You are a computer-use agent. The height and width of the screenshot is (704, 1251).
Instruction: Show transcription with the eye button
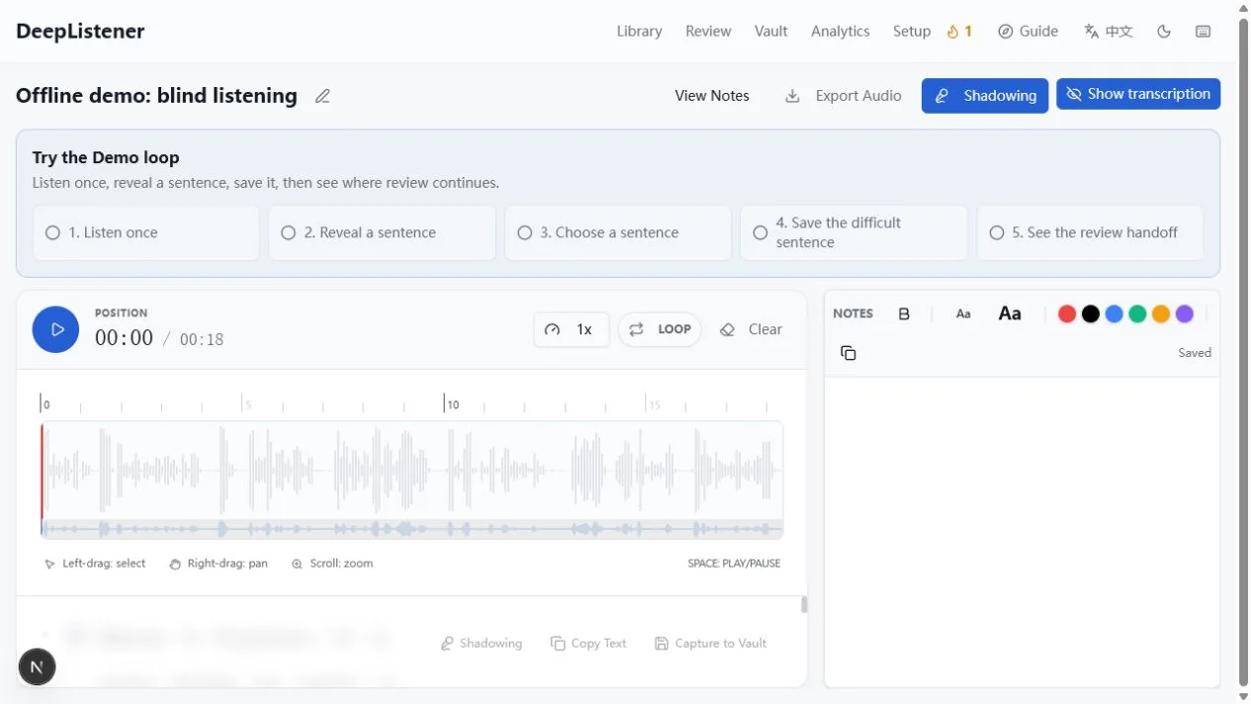tap(1138, 94)
